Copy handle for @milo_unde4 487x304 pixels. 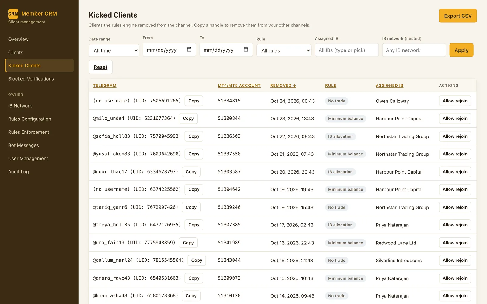pos(188,119)
